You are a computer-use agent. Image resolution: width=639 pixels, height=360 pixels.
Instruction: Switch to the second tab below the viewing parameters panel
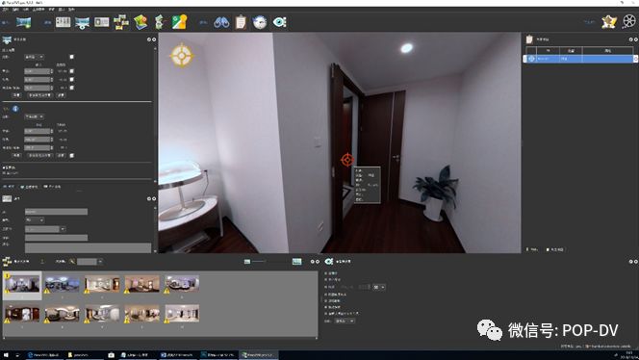(x=29, y=187)
